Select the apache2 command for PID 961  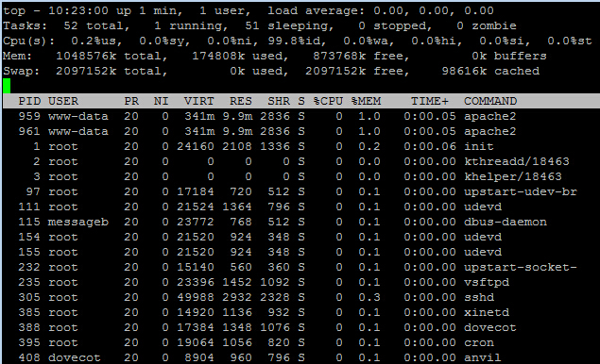[x=490, y=131]
